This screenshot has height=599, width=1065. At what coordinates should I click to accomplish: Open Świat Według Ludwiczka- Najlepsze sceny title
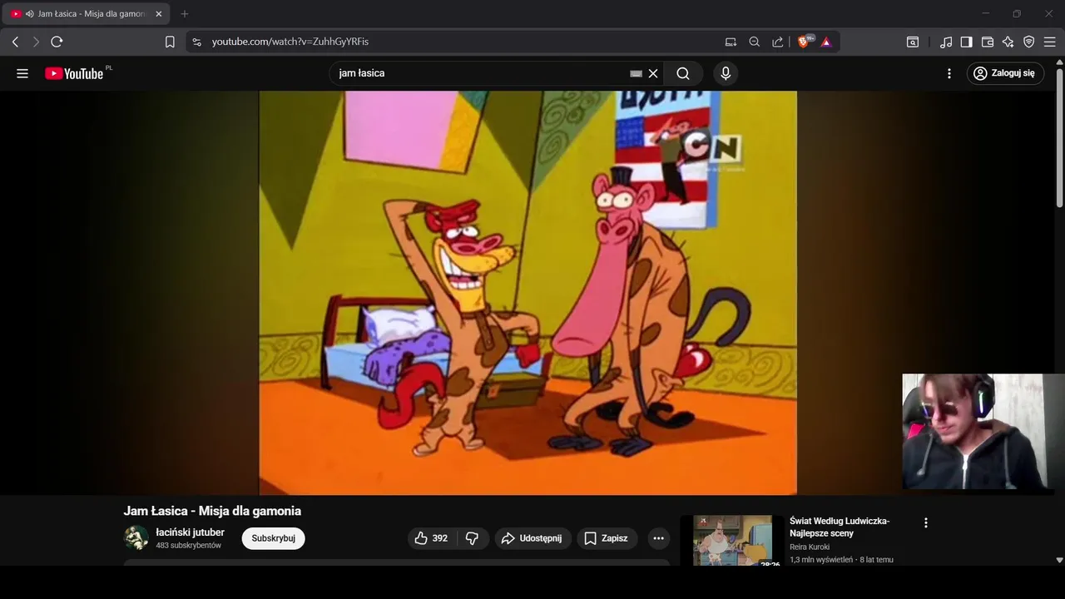tap(840, 527)
